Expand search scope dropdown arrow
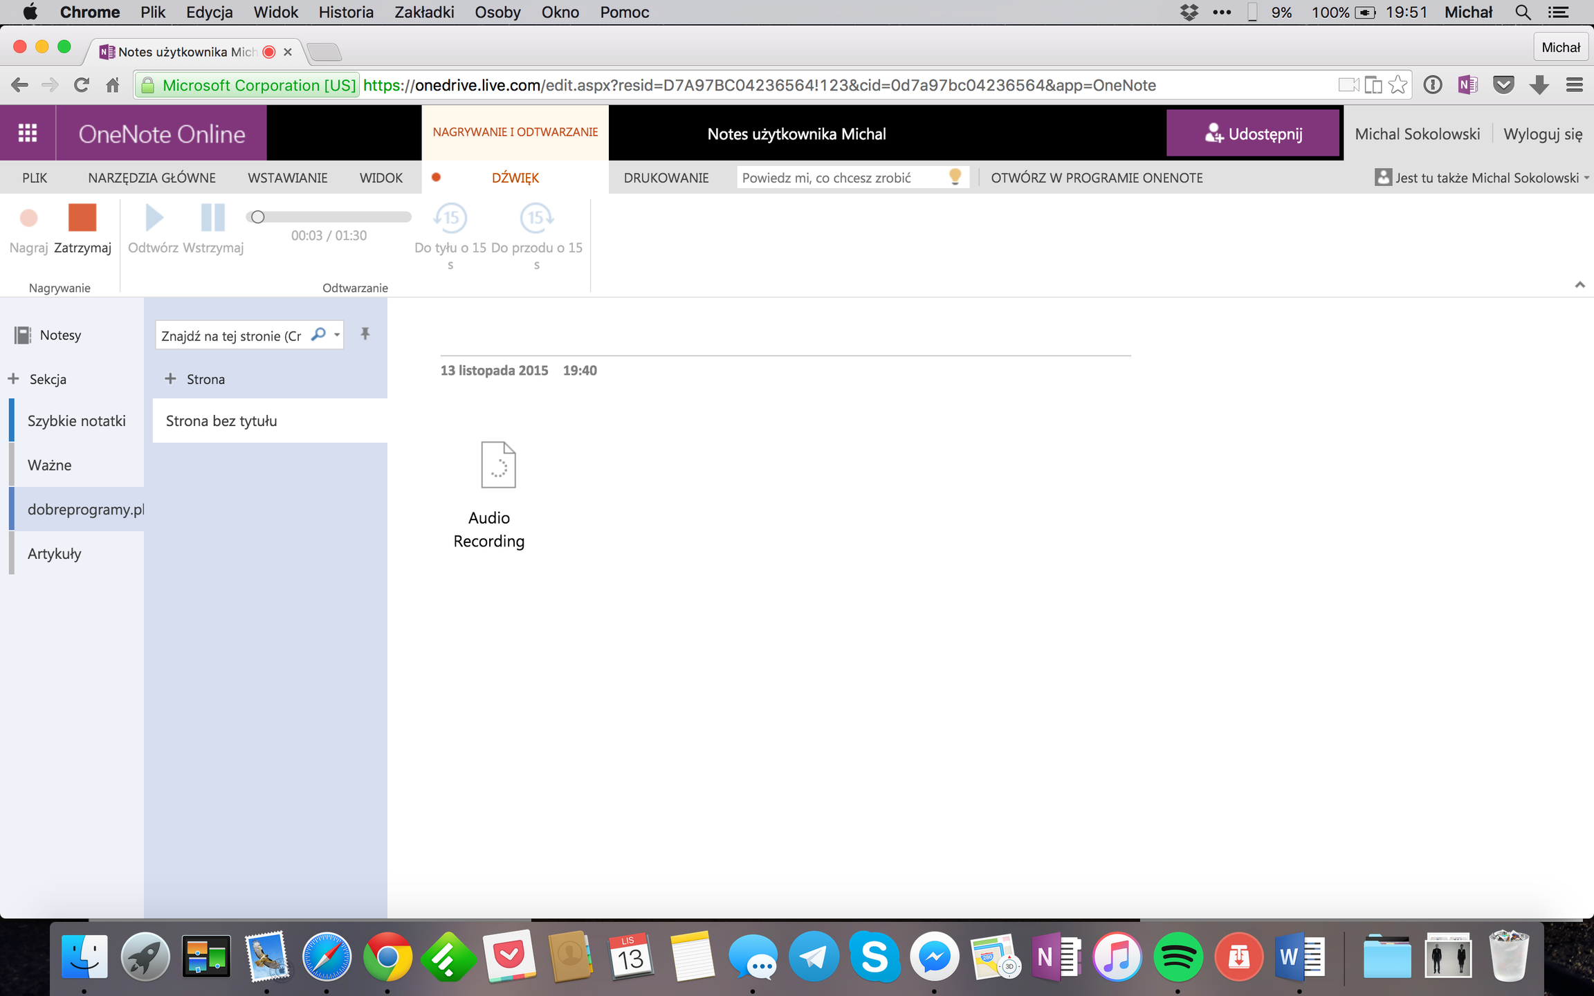The image size is (1594, 996). click(x=337, y=335)
